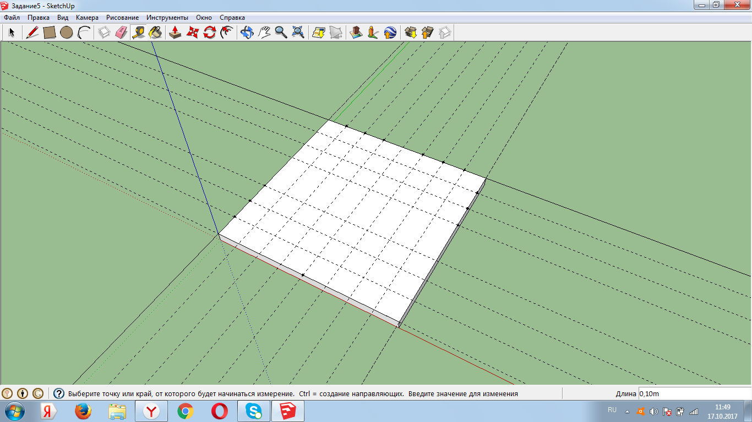Click the SketchUp taskbar button
This screenshot has height=422, width=752.
[287, 411]
